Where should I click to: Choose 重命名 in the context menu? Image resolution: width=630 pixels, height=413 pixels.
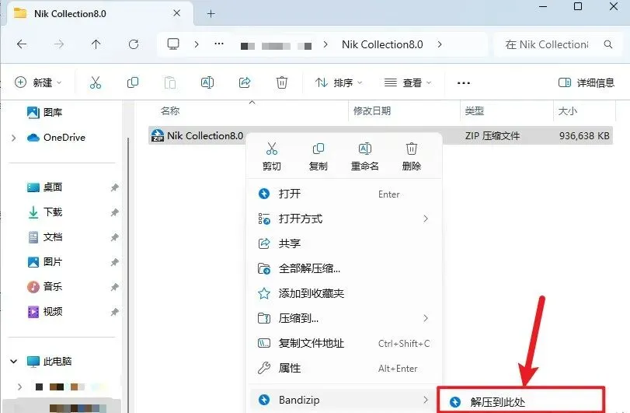tap(365, 156)
